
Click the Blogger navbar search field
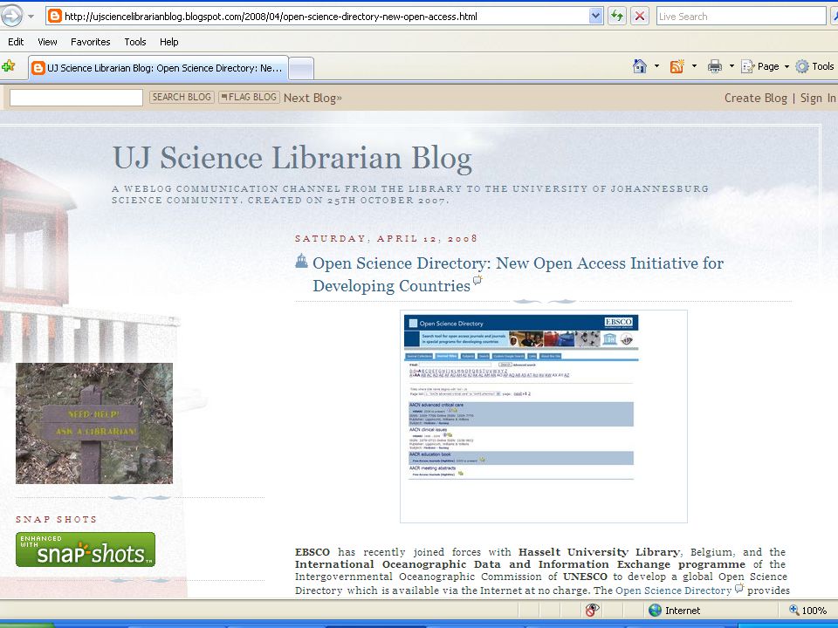(x=77, y=97)
